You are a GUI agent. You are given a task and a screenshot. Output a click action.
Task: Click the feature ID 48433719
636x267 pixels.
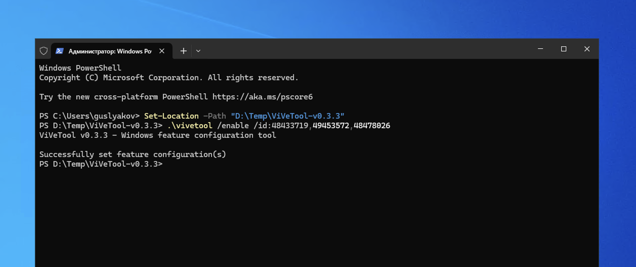(290, 125)
